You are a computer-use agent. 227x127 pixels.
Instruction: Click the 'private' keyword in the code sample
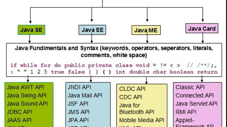click(x=100, y=66)
